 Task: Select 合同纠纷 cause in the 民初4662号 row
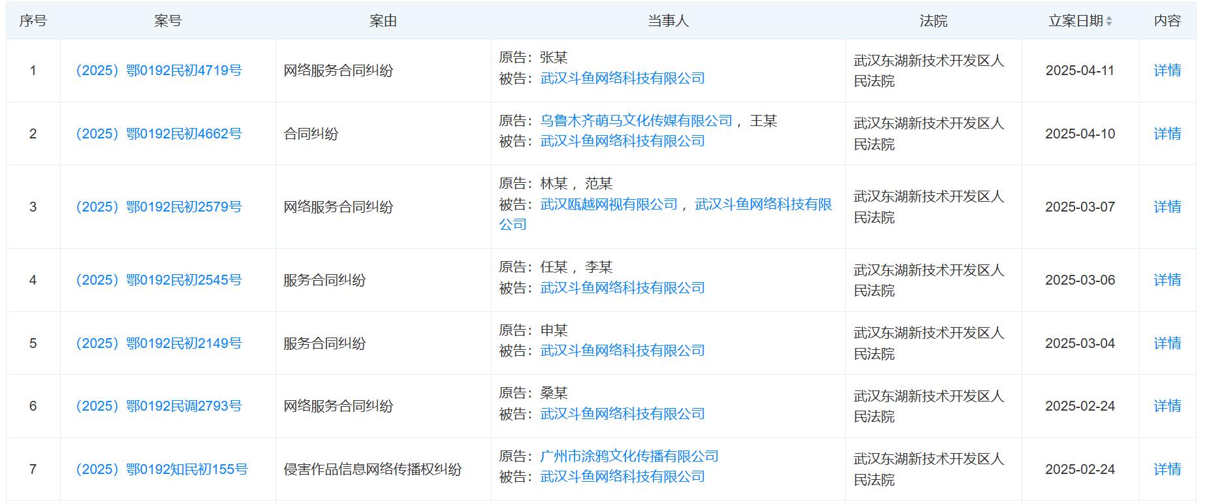tap(311, 134)
